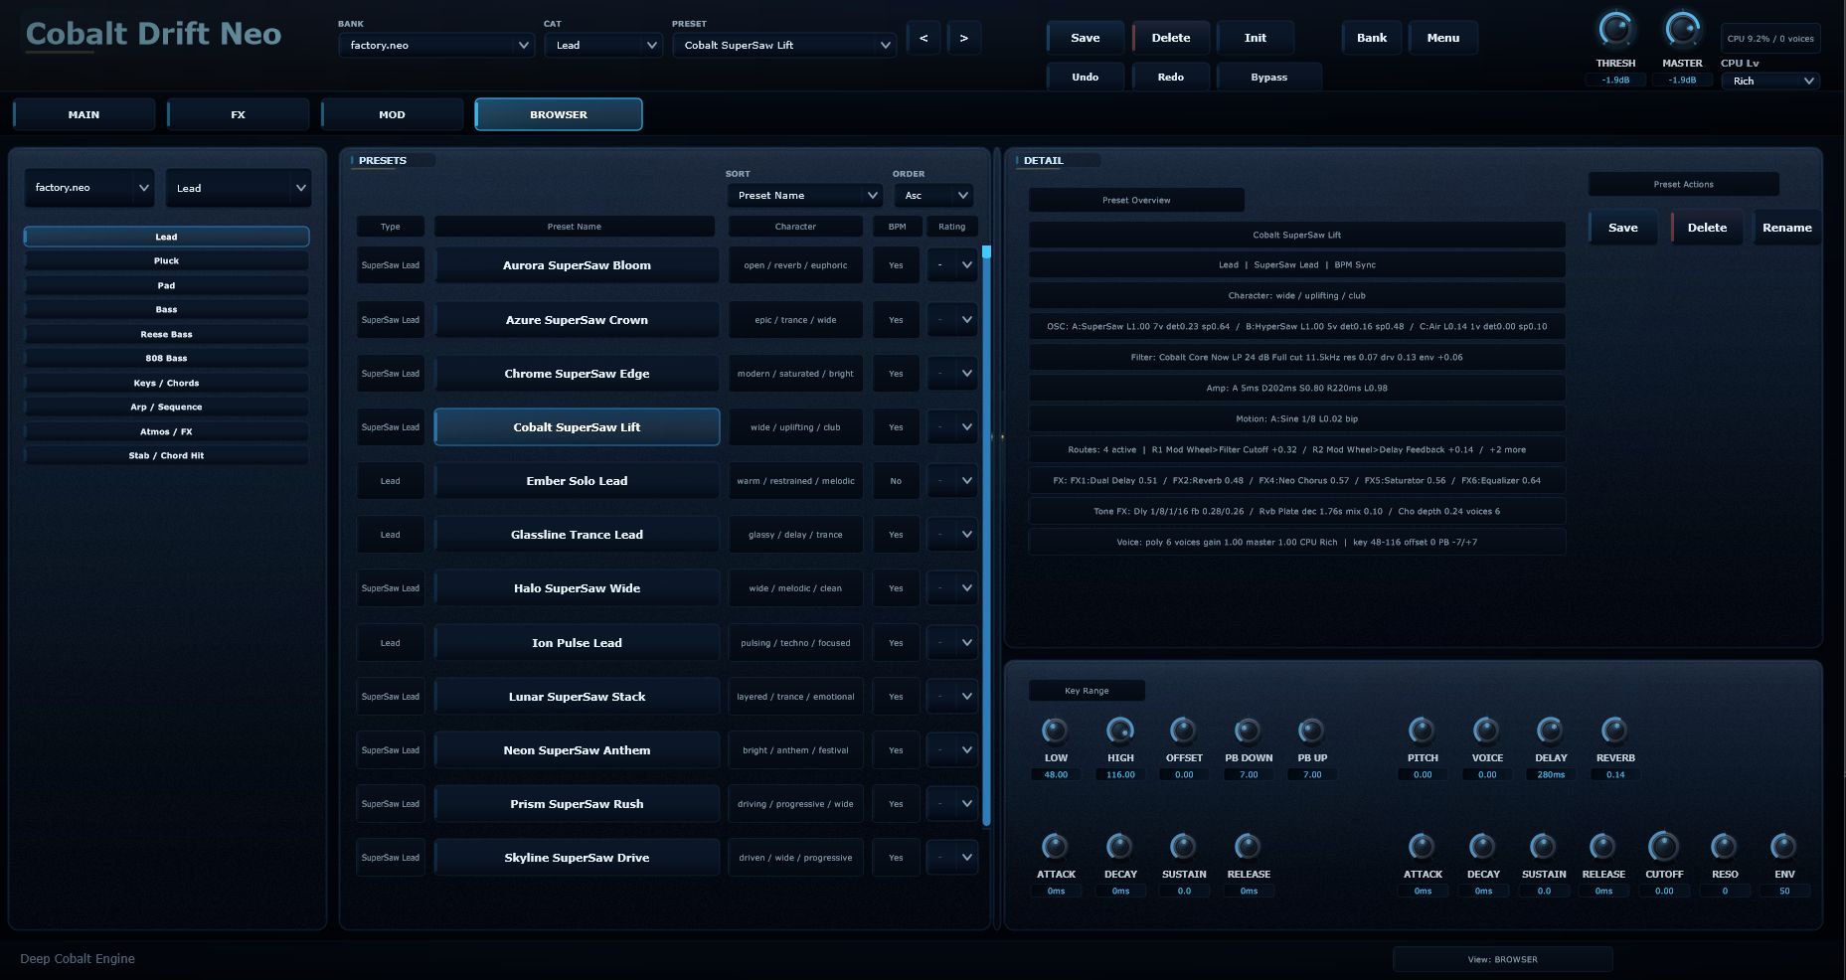This screenshot has width=1846, height=980.
Task: Turn the VOICE knob
Action: (x=1486, y=731)
